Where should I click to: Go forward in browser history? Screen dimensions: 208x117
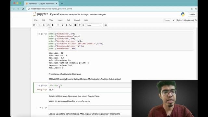coord(18,9)
